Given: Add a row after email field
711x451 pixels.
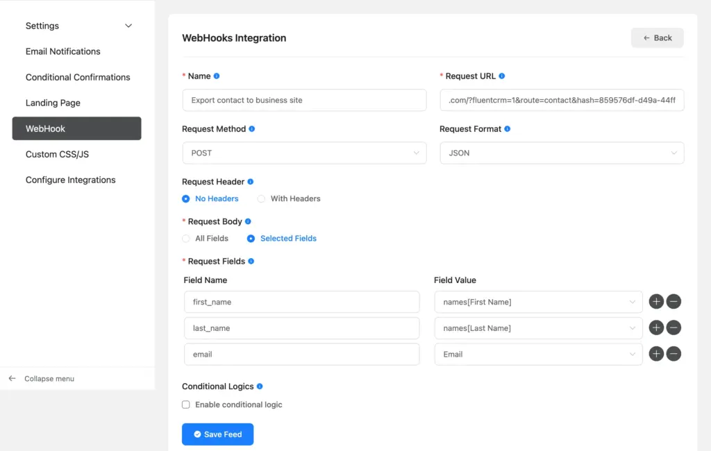Looking at the screenshot, I should click(656, 354).
